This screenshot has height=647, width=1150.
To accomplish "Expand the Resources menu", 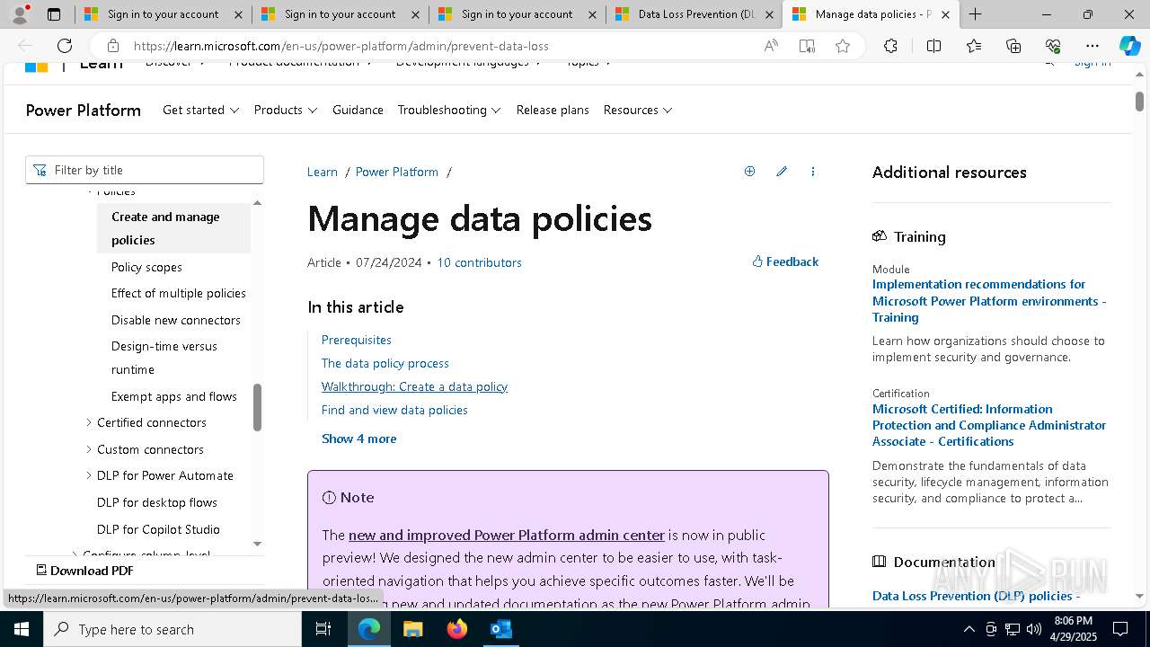I will pos(638,110).
